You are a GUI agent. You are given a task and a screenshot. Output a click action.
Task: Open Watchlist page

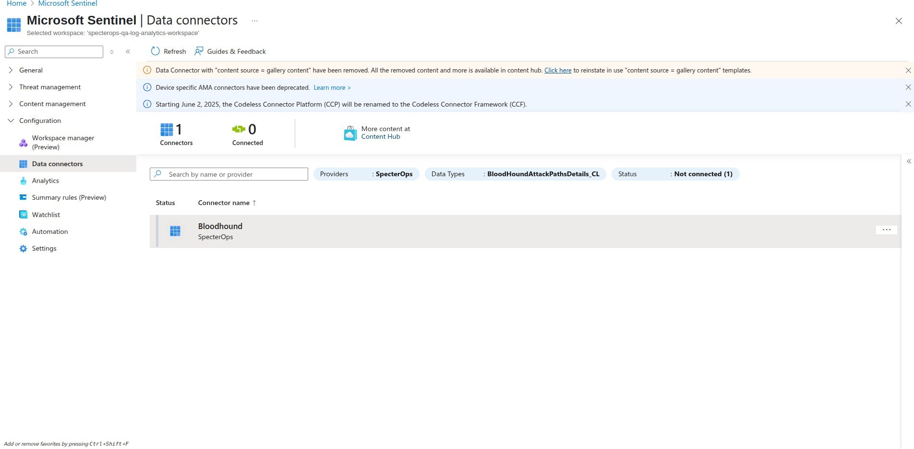[46, 215]
